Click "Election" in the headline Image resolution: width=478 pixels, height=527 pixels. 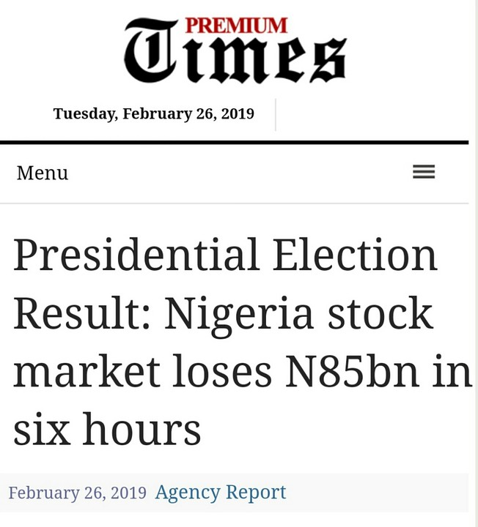point(355,255)
